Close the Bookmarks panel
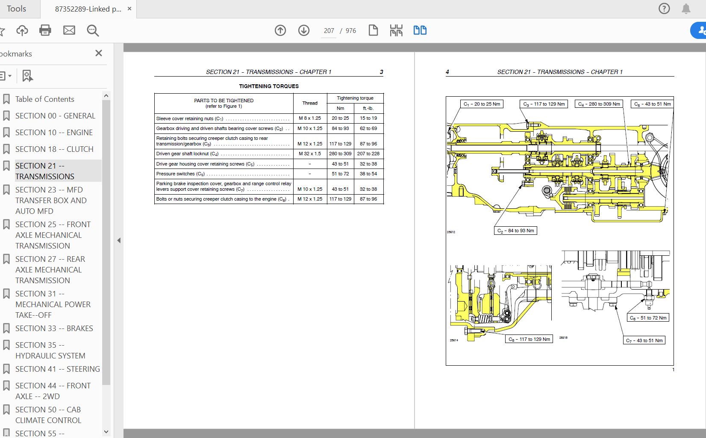Screen dimensions: 706x438 click(99, 53)
